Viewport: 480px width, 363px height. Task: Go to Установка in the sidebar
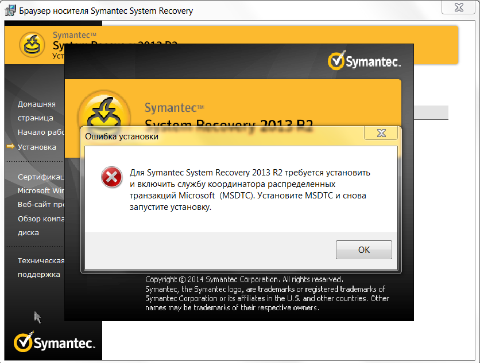[37, 147]
